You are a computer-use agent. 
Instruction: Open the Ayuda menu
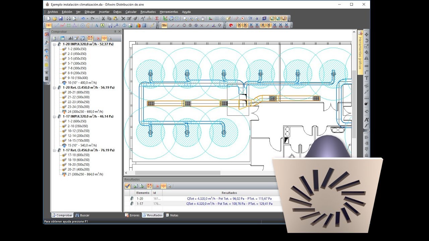186,12
